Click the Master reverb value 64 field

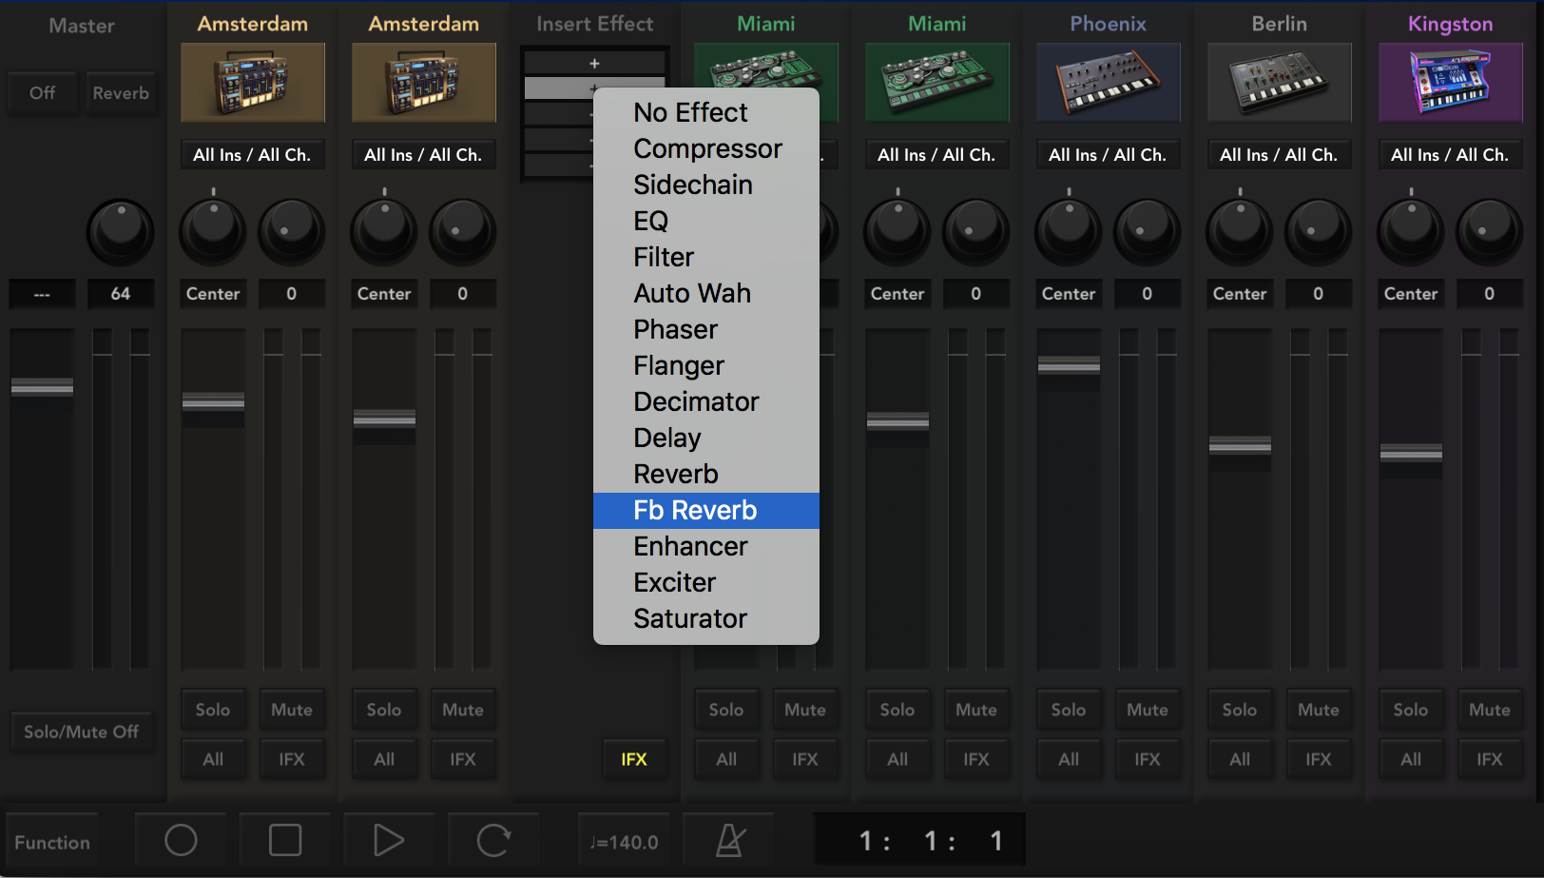pos(121,294)
